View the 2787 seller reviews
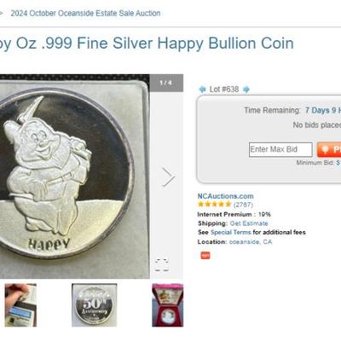341x341 pixels. tap(243, 205)
